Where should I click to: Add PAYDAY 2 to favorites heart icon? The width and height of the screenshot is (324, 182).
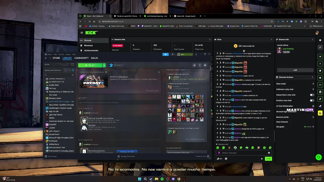(x=205, y=65)
